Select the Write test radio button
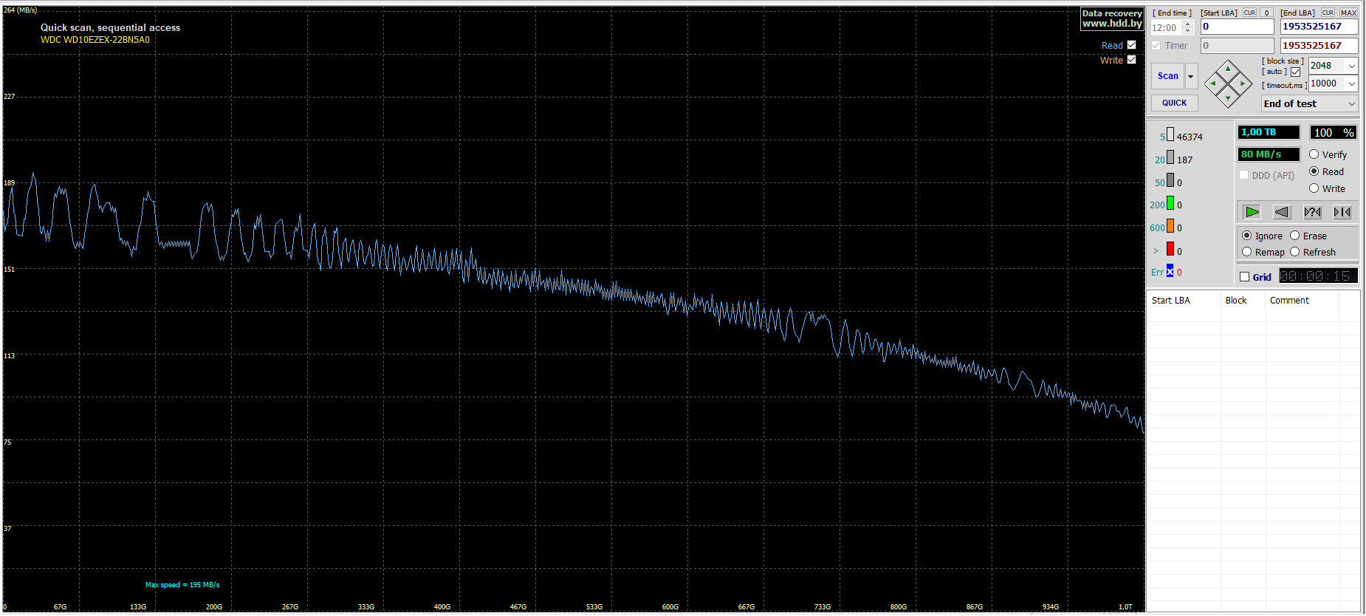Screen dimensions: 1366x616 pos(1314,188)
